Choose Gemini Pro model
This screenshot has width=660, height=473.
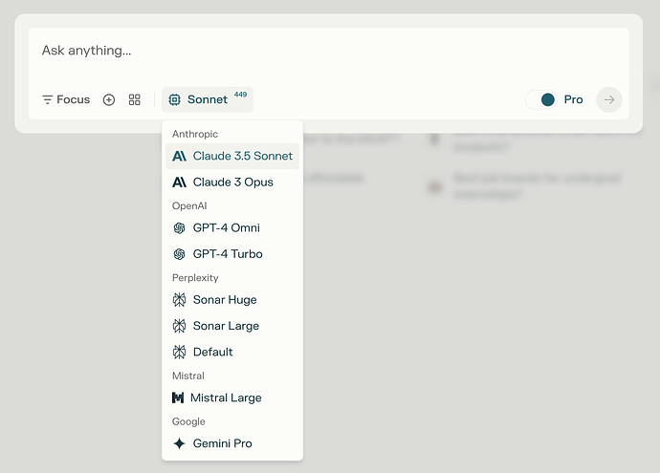click(x=232, y=443)
